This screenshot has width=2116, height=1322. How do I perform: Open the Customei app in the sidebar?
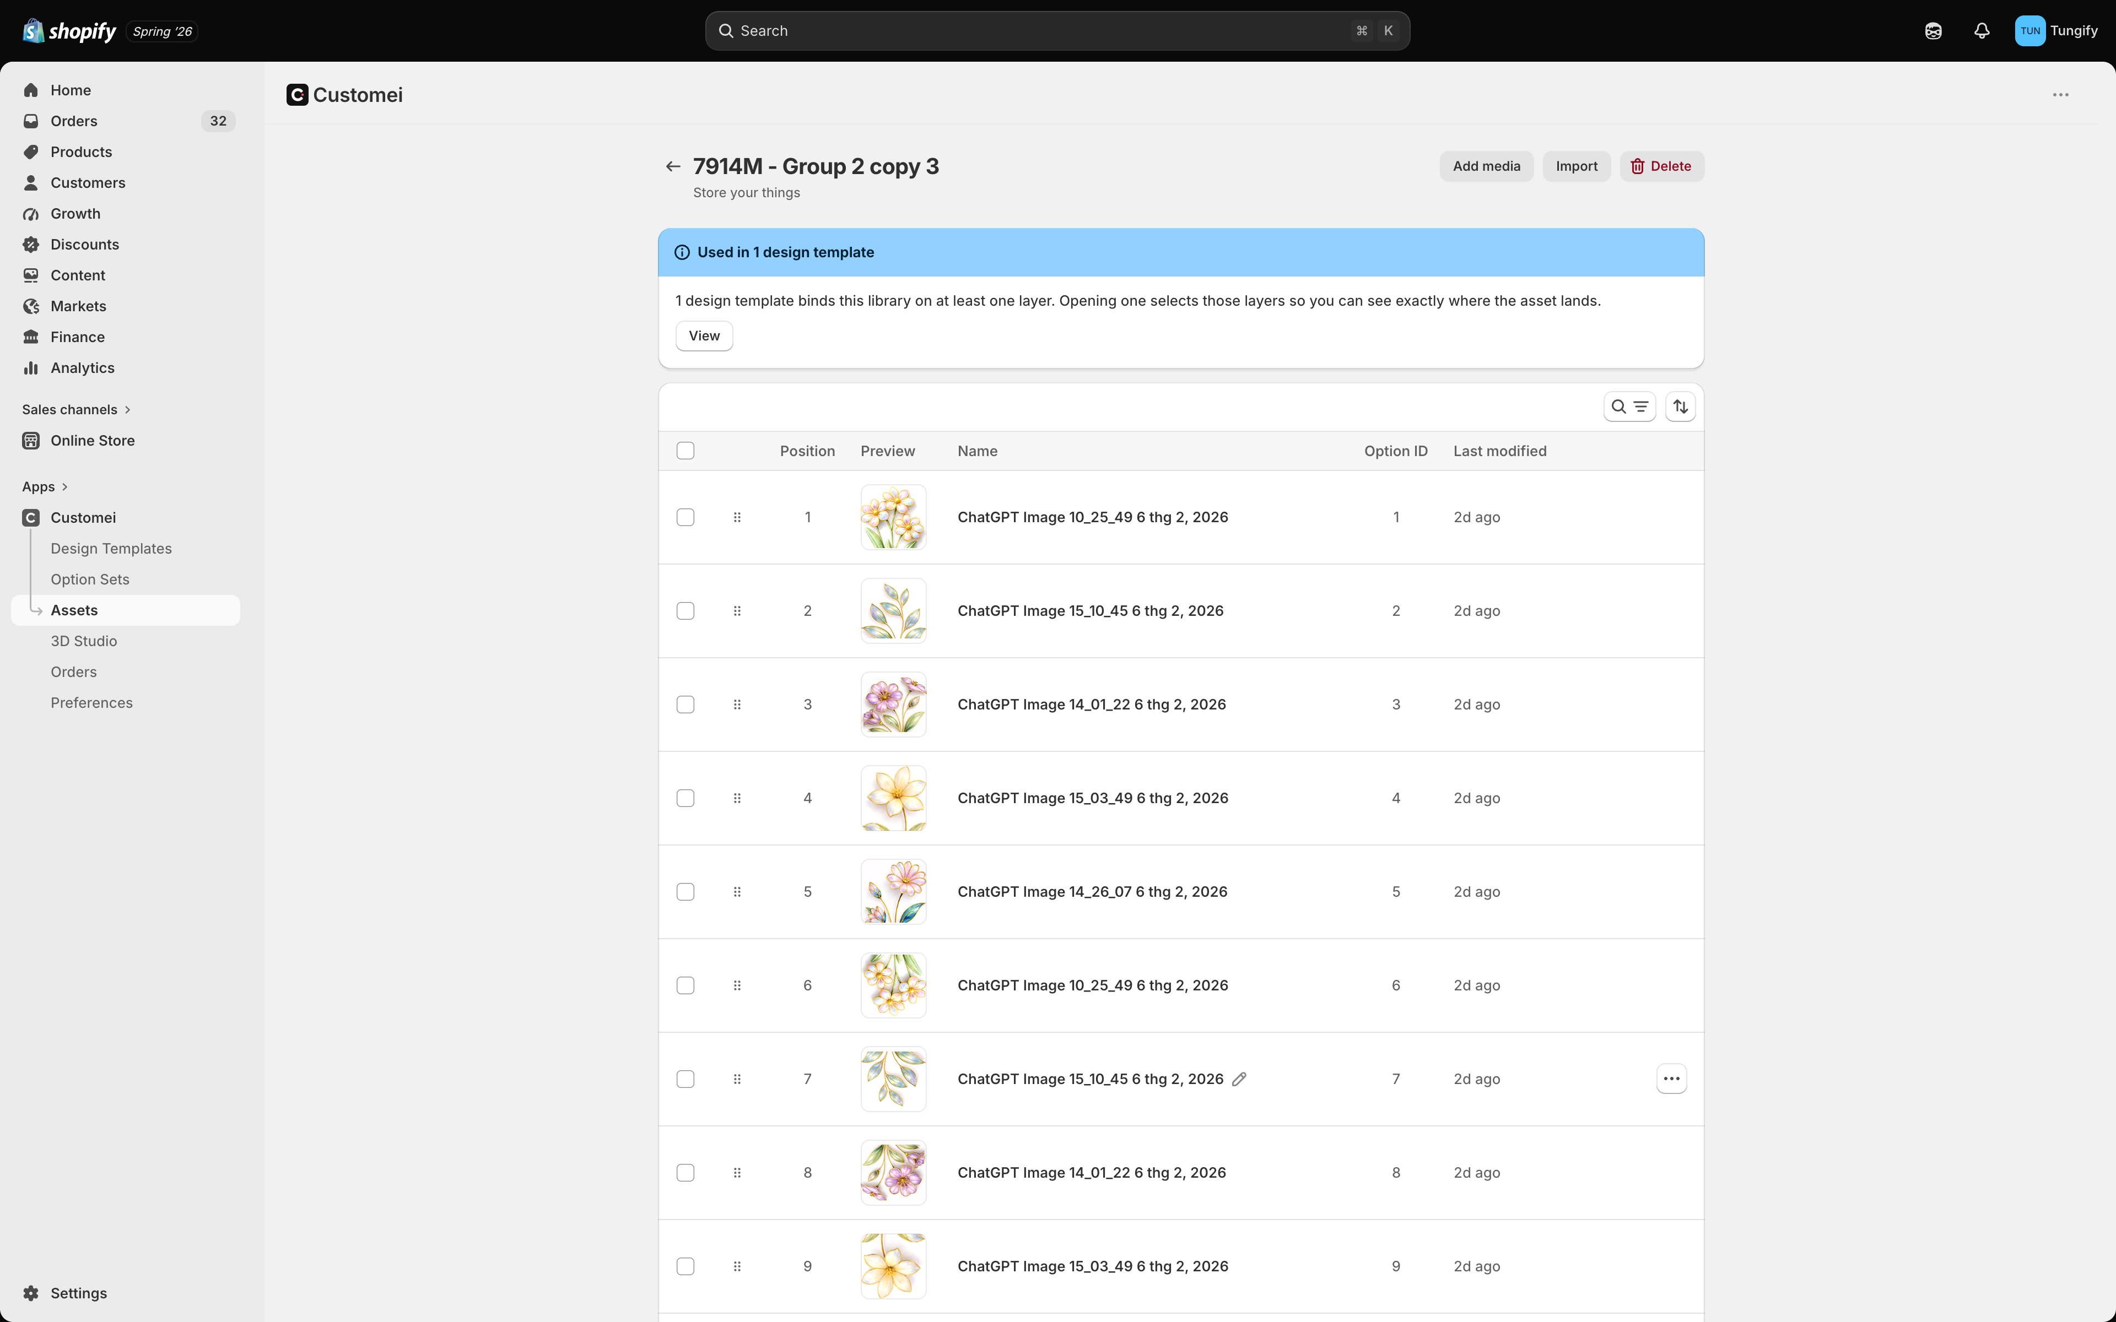click(x=126, y=518)
